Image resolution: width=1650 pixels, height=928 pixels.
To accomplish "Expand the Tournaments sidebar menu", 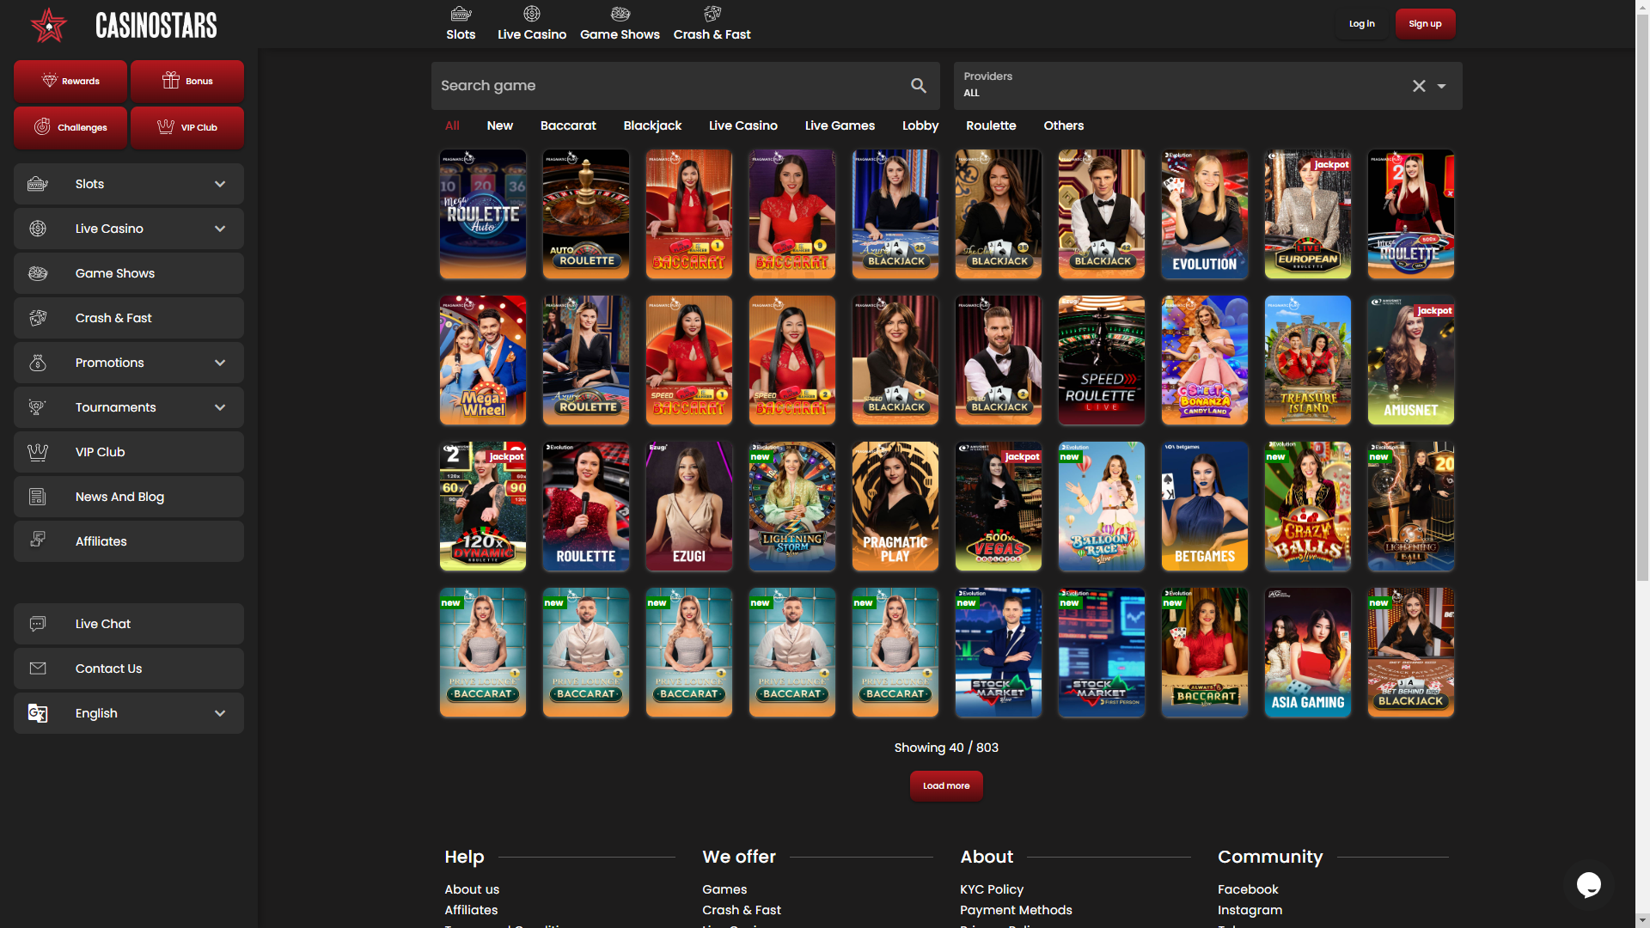I will pos(220,407).
